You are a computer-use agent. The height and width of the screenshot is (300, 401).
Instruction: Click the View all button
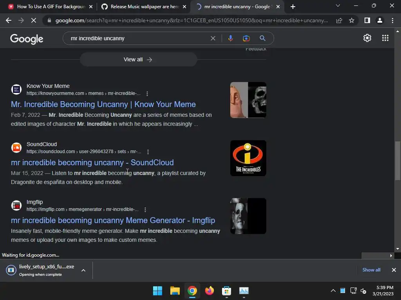138,59
